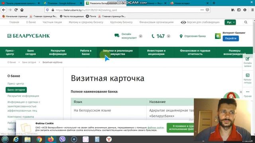This screenshot has height=143, width=255.
Task: Open the Firefox hamburger menu
Action: point(252,10)
